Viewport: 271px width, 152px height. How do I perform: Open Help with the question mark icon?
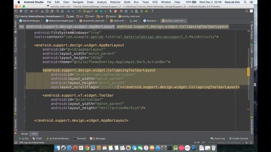pyautogui.click(x=152, y=11)
